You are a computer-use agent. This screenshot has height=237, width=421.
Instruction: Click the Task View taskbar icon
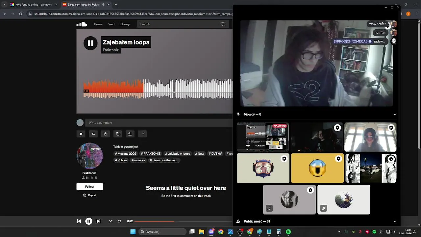coord(192,232)
